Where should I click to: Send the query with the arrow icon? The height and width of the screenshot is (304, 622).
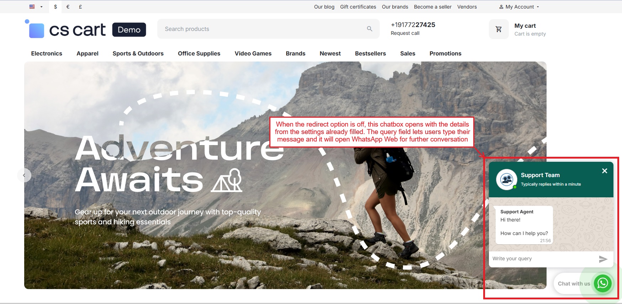[x=603, y=259]
